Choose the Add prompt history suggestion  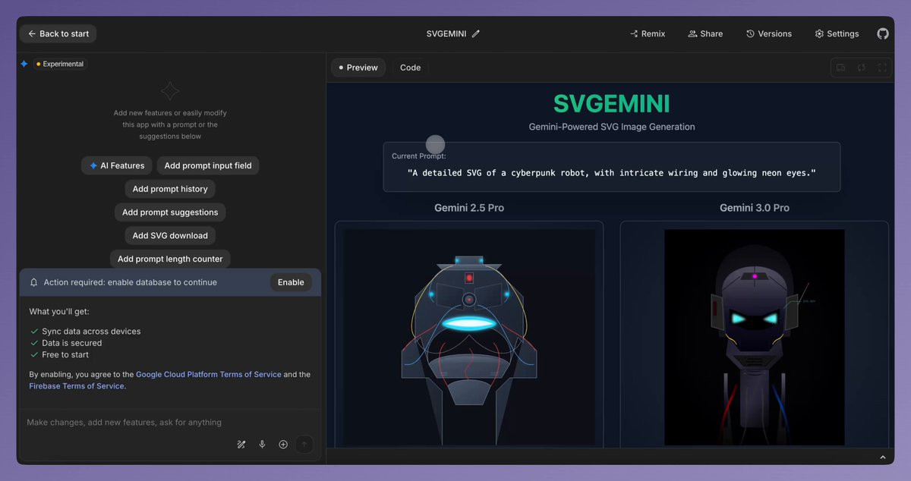[170, 189]
